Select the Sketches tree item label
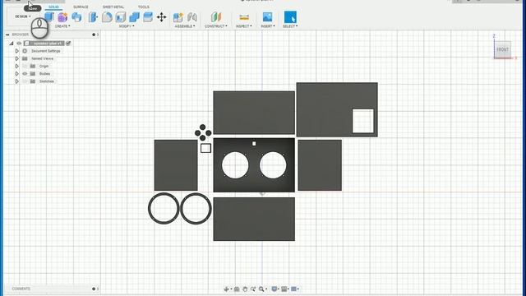The width and height of the screenshot is (526, 296). [46, 81]
